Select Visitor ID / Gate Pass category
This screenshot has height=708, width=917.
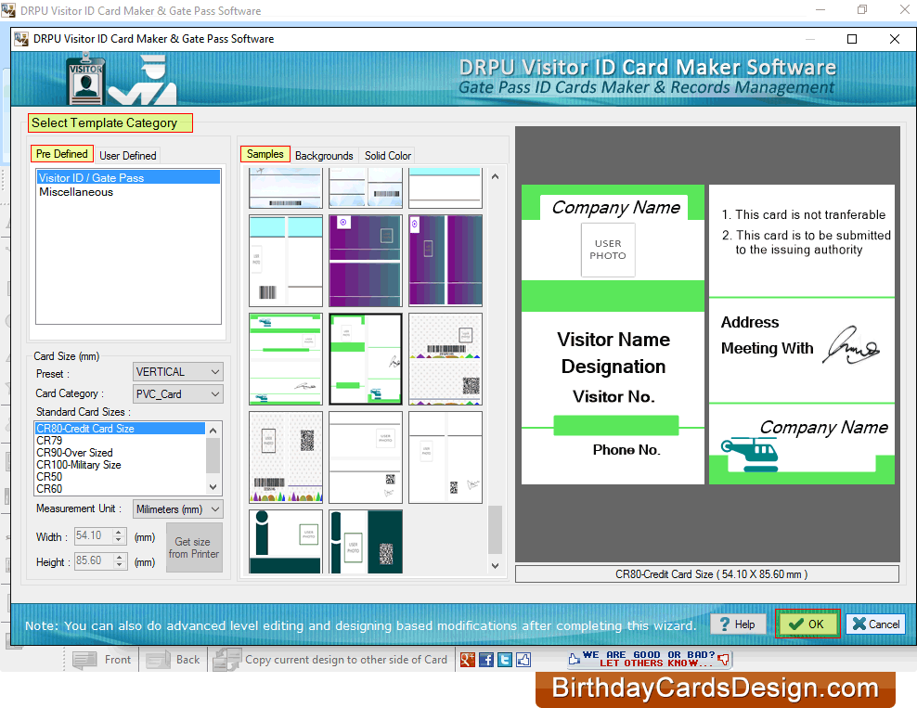[128, 178]
